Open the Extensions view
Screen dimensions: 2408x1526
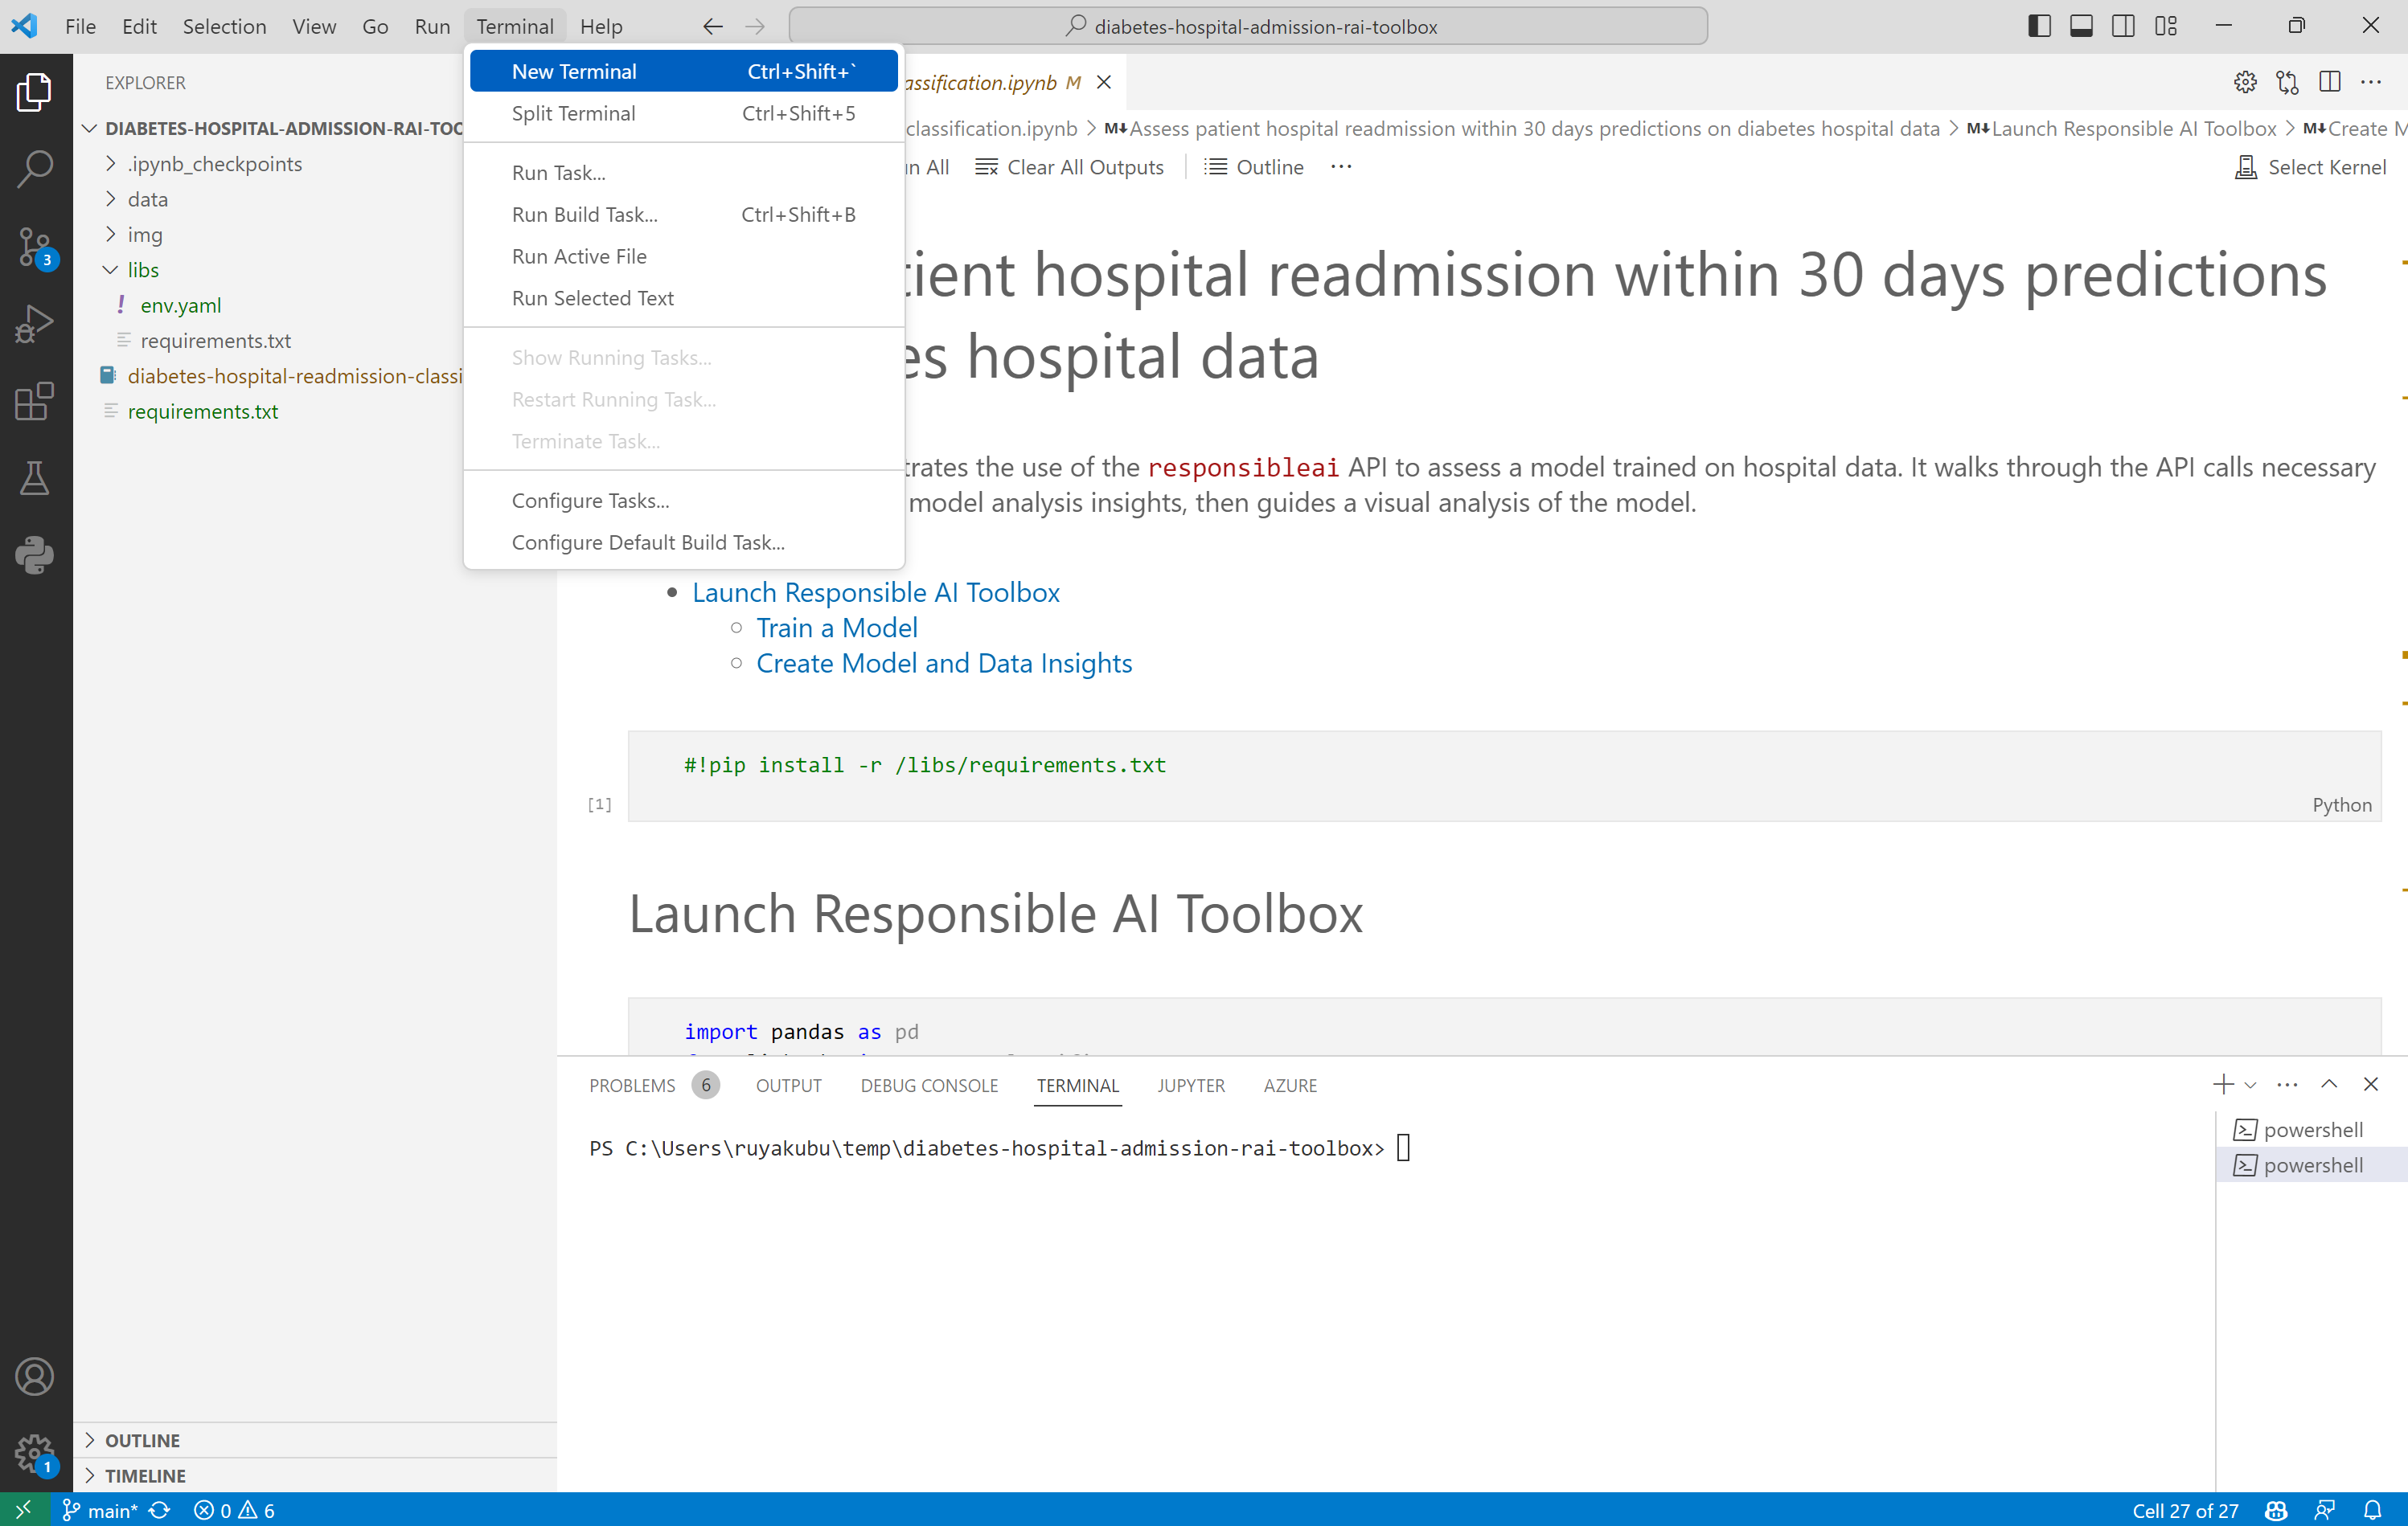35,401
